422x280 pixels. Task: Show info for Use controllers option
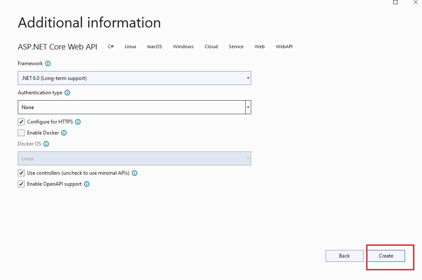pos(134,173)
